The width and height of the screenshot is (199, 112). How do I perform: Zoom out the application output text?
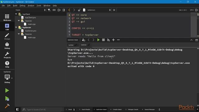click(118, 40)
